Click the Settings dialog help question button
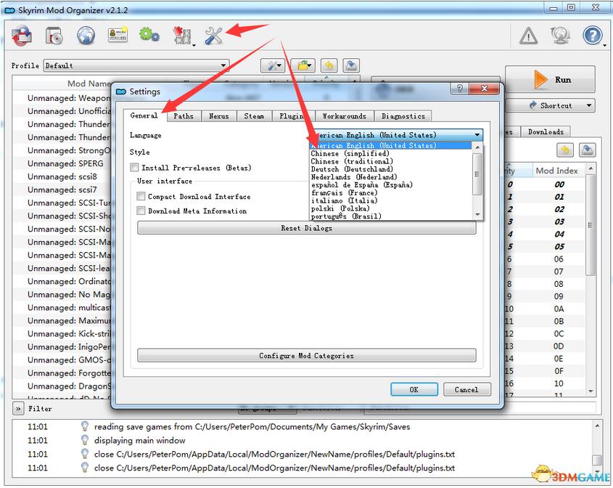Image resolution: width=613 pixels, height=488 pixels. click(x=460, y=89)
